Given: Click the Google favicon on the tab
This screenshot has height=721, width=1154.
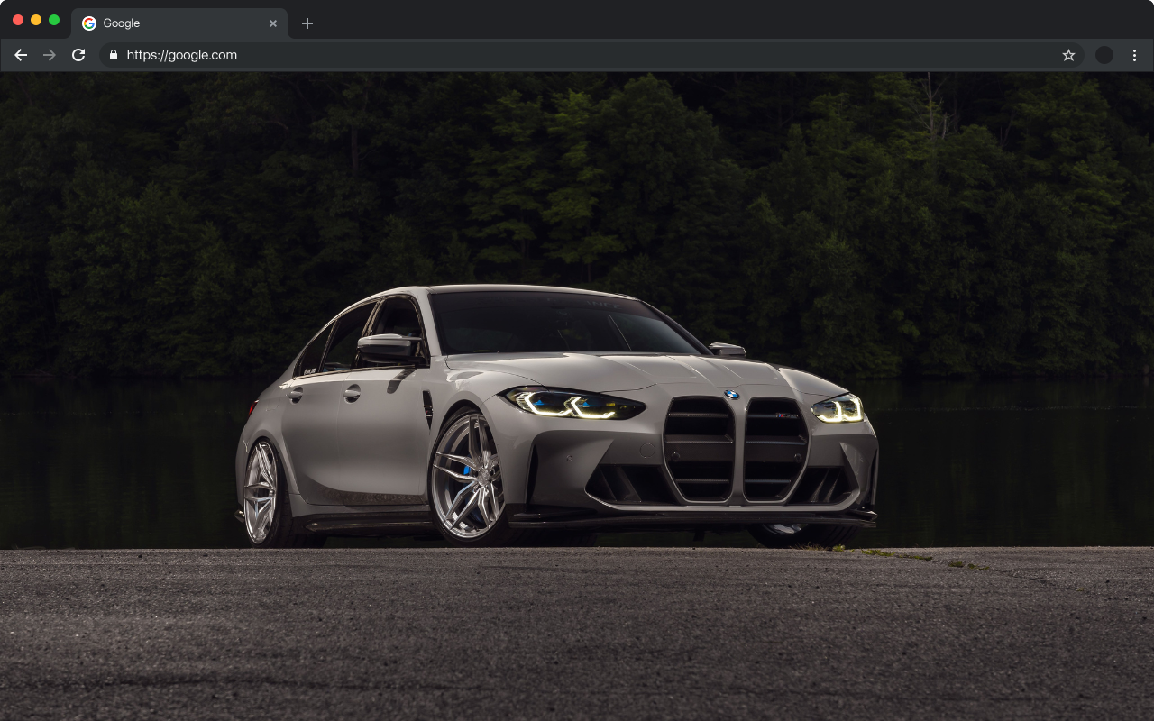Looking at the screenshot, I should [87, 23].
